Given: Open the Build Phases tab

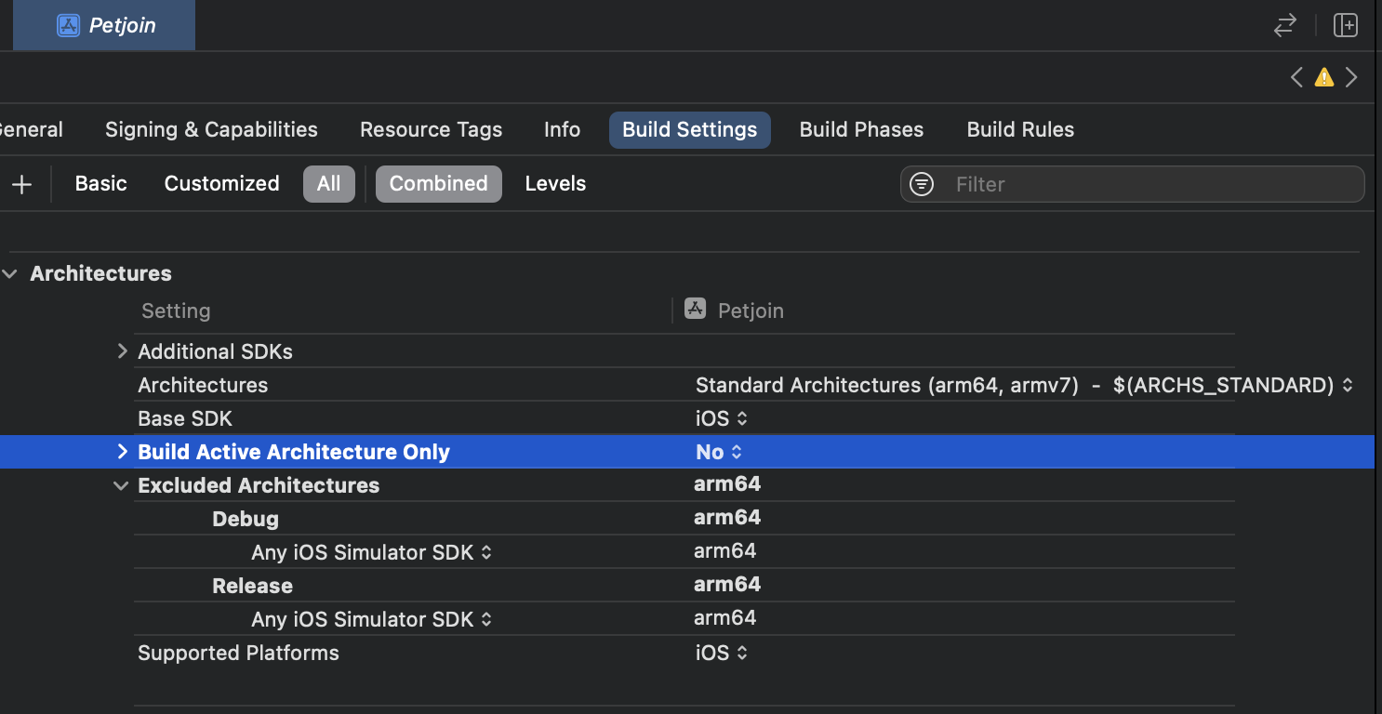Looking at the screenshot, I should click(x=860, y=129).
